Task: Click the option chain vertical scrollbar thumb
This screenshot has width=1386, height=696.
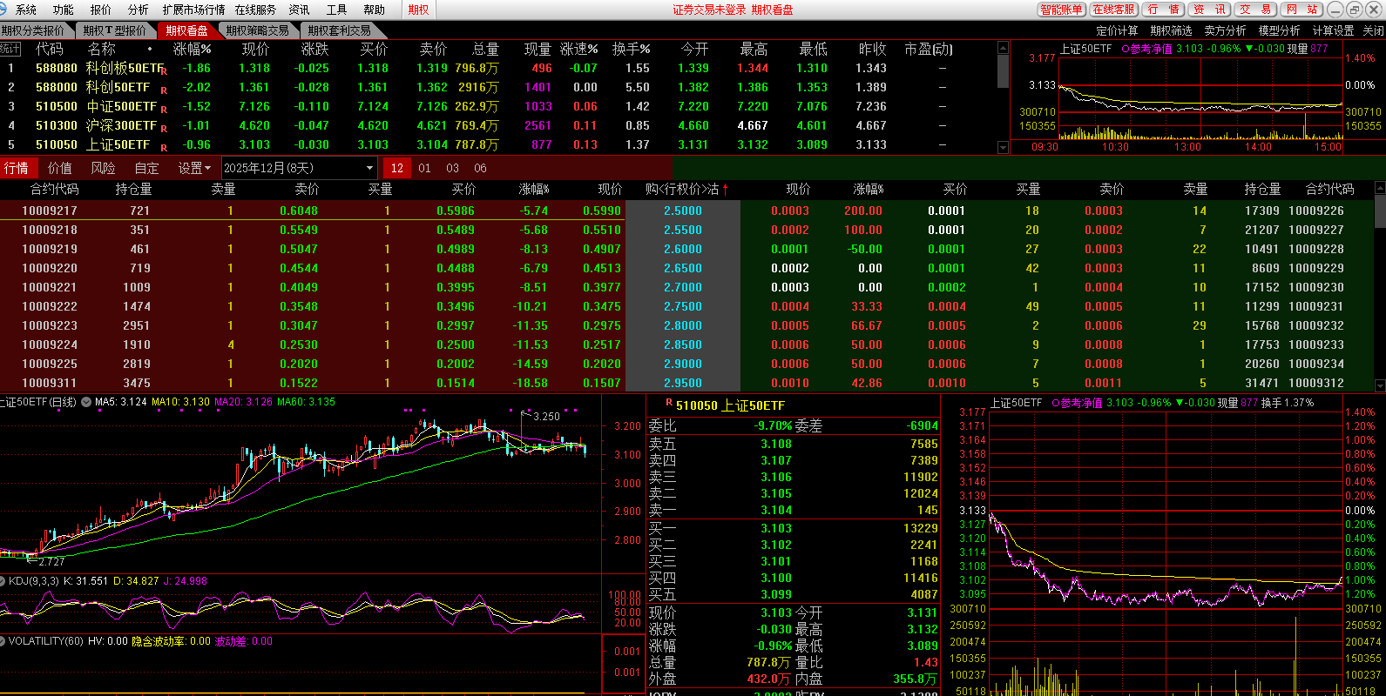Action: coord(1379,211)
